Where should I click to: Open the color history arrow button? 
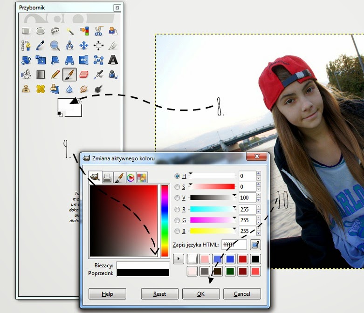179,259
